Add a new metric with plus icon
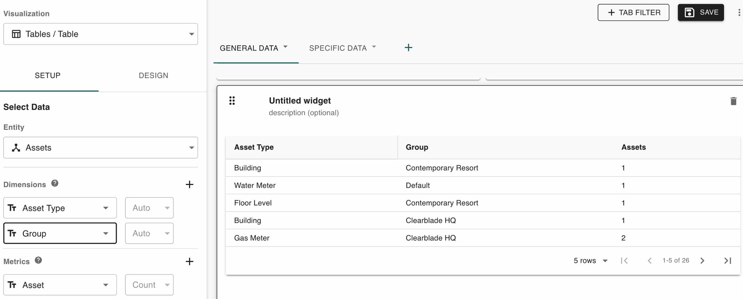This screenshot has width=743, height=299. pos(189,261)
